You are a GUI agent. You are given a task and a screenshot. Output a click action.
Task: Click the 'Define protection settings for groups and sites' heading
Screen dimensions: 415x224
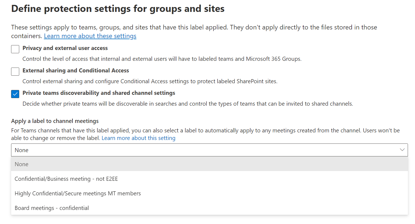[x=118, y=9]
